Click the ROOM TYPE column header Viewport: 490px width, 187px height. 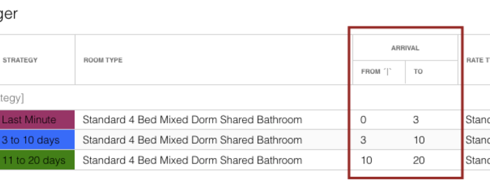click(x=103, y=60)
